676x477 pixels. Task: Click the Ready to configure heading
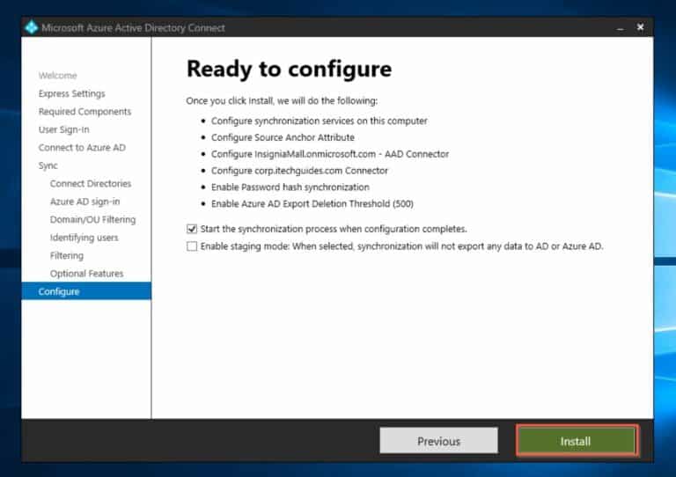click(x=289, y=69)
